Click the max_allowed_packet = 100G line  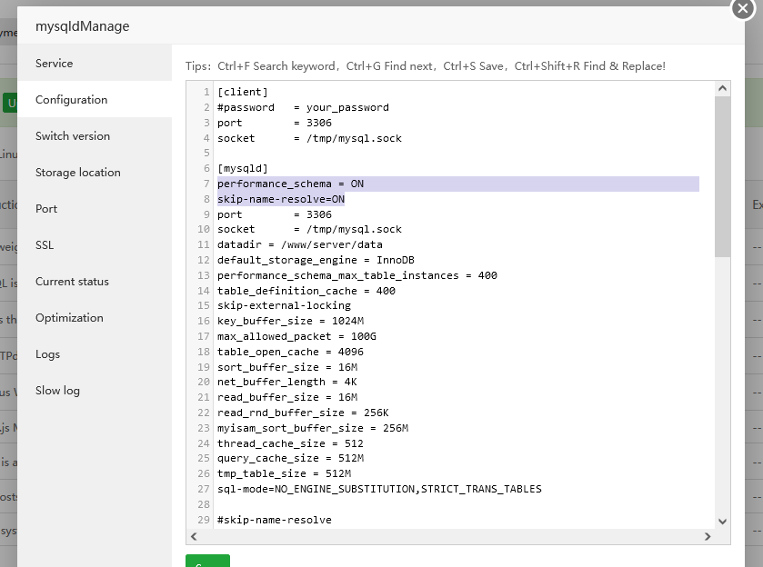click(x=296, y=336)
